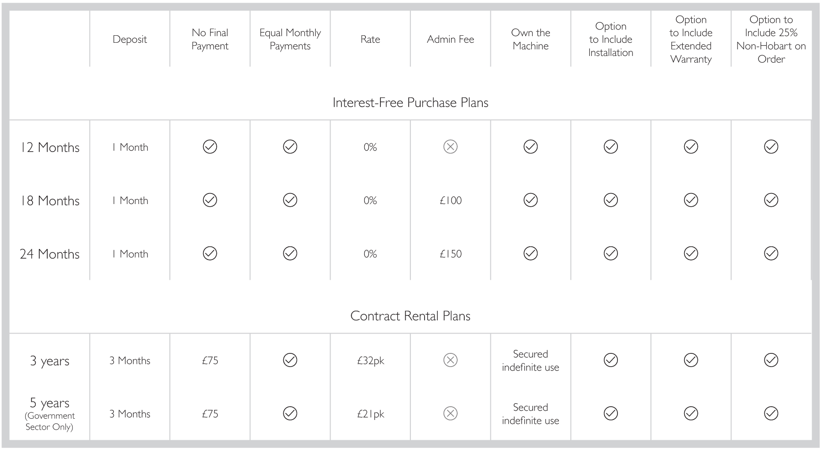Click the £100 admin fee for 18 Months
824x453 pixels.
451,201
